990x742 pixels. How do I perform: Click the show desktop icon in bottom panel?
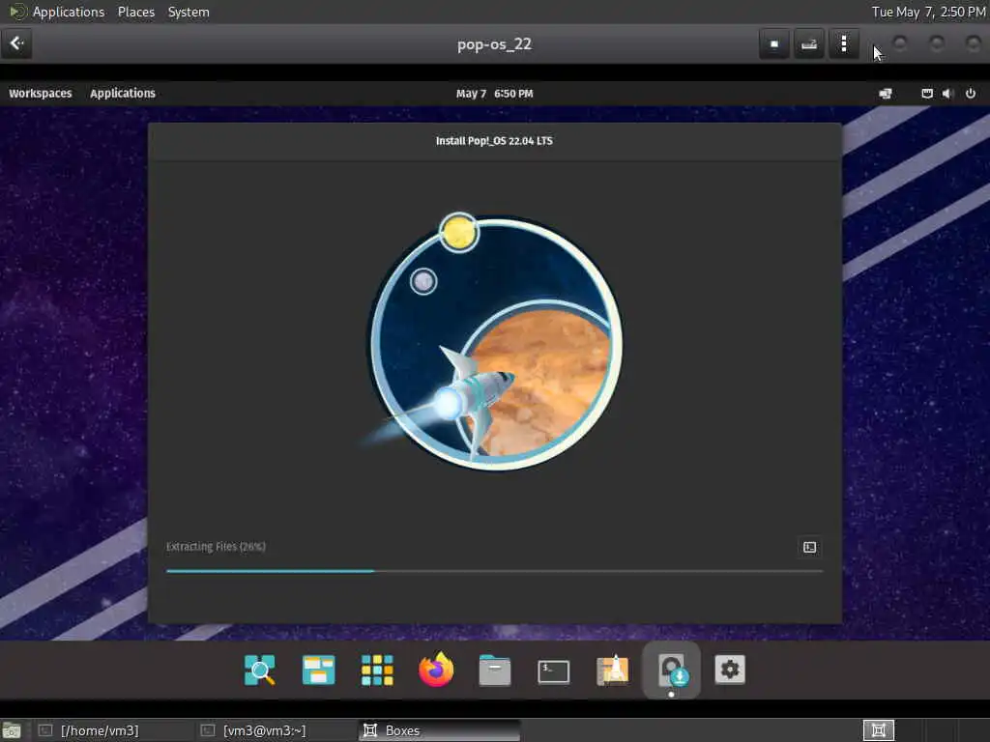(x=12, y=730)
